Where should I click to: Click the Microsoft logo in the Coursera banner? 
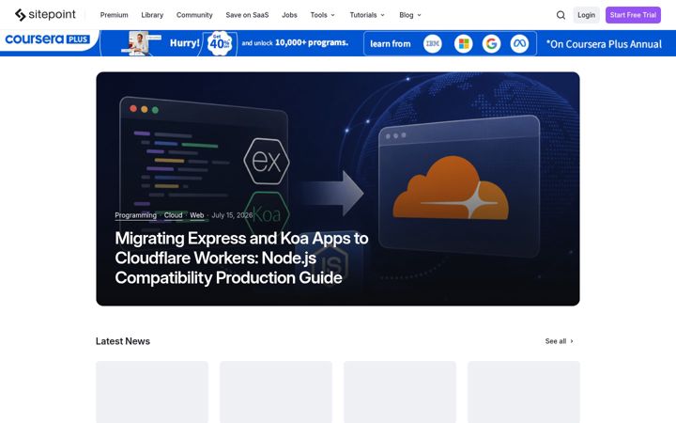tap(464, 43)
